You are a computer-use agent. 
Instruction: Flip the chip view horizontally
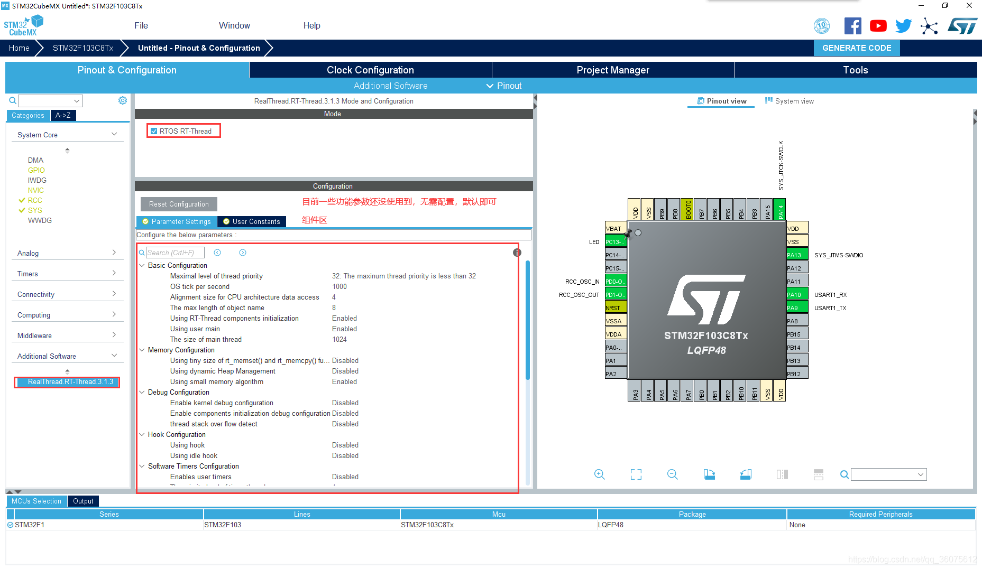(782, 474)
